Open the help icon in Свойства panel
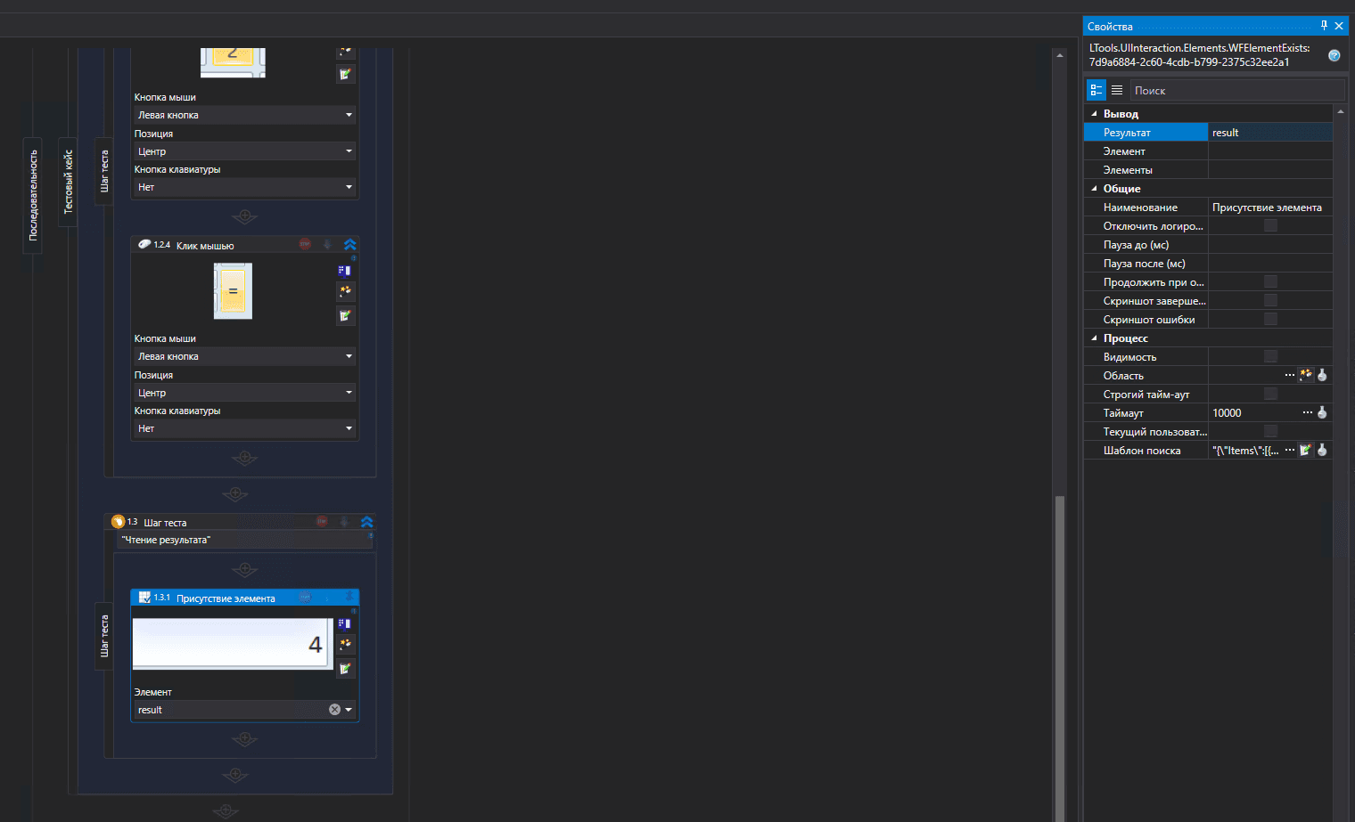Viewport: 1355px width, 822px height. [x=1334, y=55]
